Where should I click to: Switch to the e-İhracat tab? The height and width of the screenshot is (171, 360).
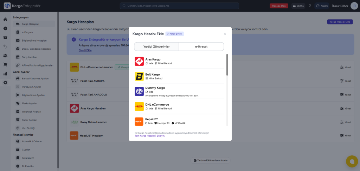point(201,47)
